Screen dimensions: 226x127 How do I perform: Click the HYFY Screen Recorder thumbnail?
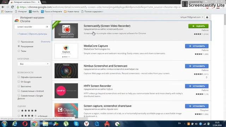pyautogui.click(x=66, y=91)
